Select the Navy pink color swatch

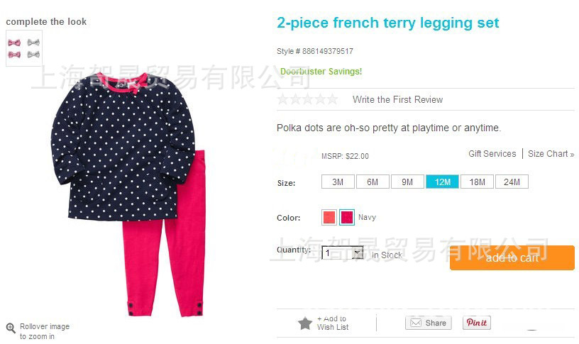coord(347,218)
